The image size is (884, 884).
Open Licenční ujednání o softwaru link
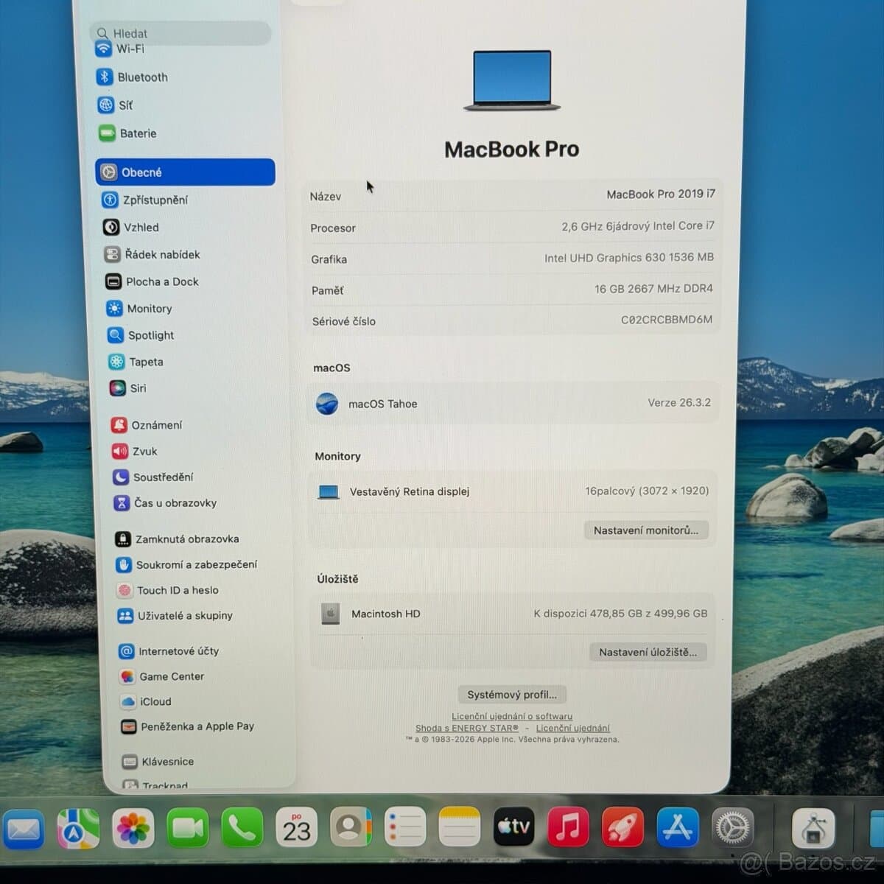[512, 716]
